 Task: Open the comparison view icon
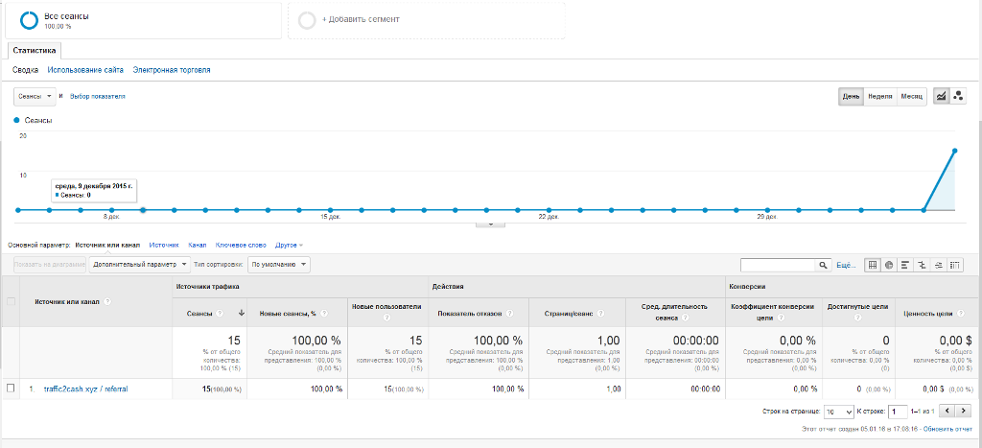tap(922, 265)
